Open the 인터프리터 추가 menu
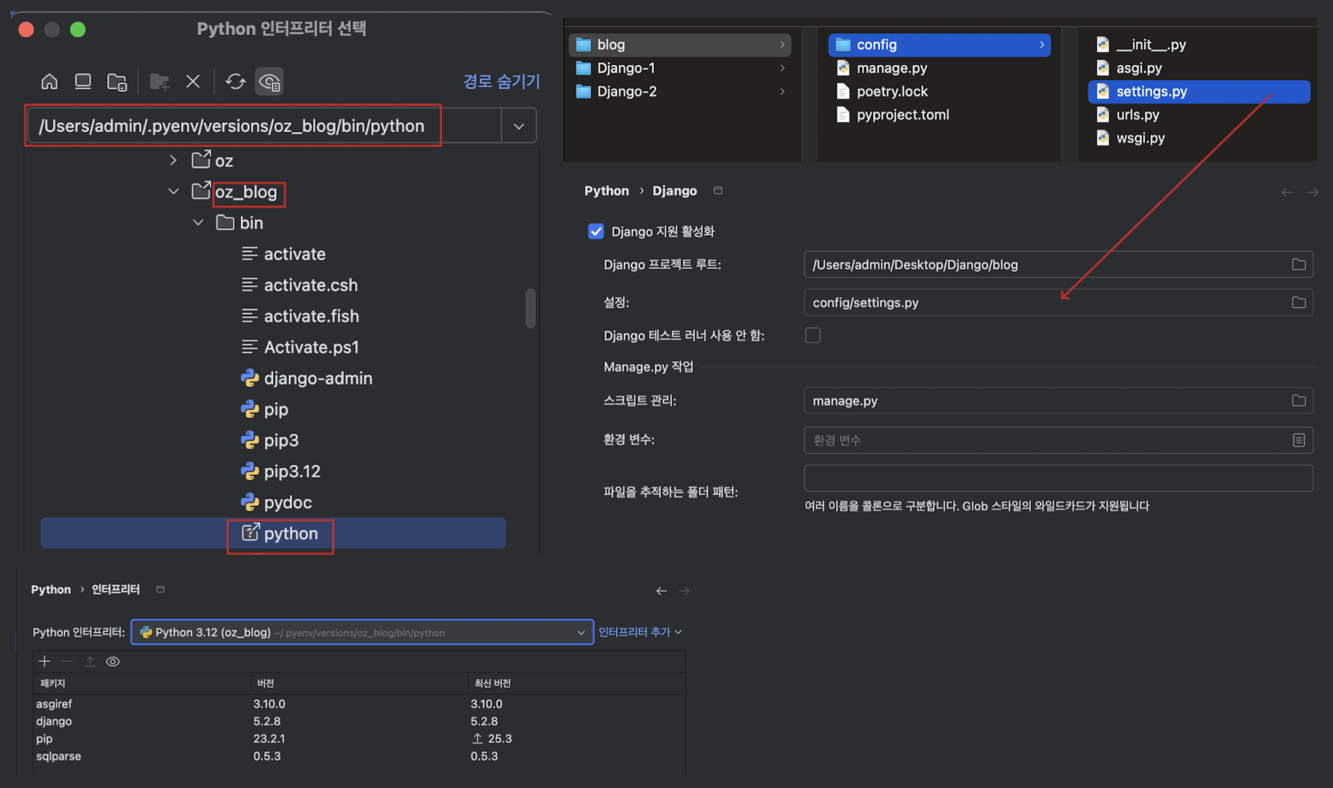 (x=640, y=633)
